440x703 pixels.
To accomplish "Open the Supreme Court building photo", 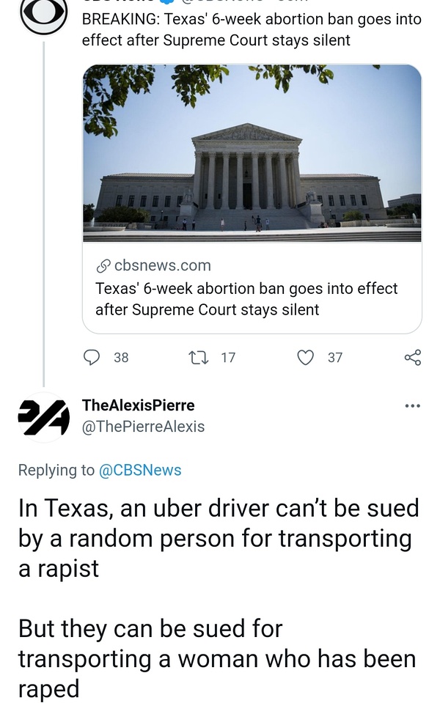I will tap(252, 153).
